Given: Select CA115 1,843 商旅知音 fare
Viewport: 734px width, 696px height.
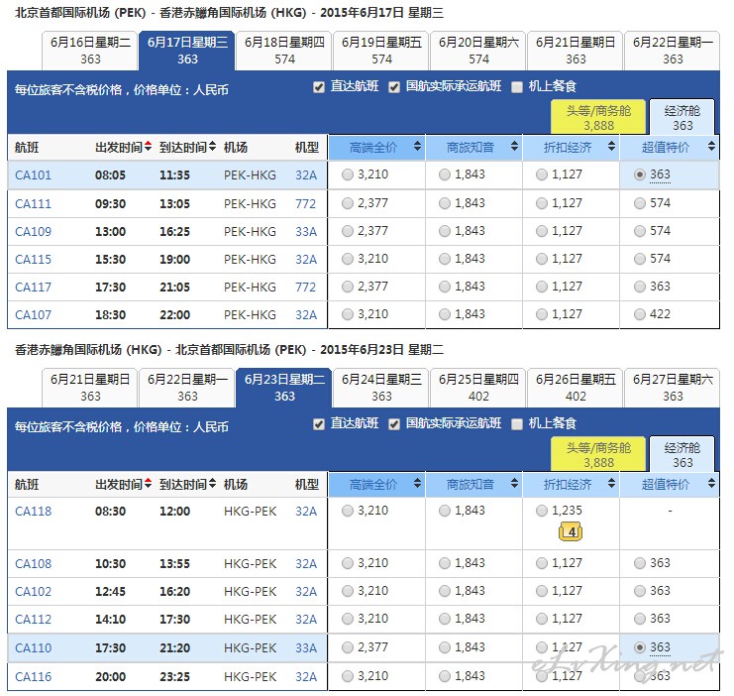Looking at the screenshot, I should coord(445,259).
